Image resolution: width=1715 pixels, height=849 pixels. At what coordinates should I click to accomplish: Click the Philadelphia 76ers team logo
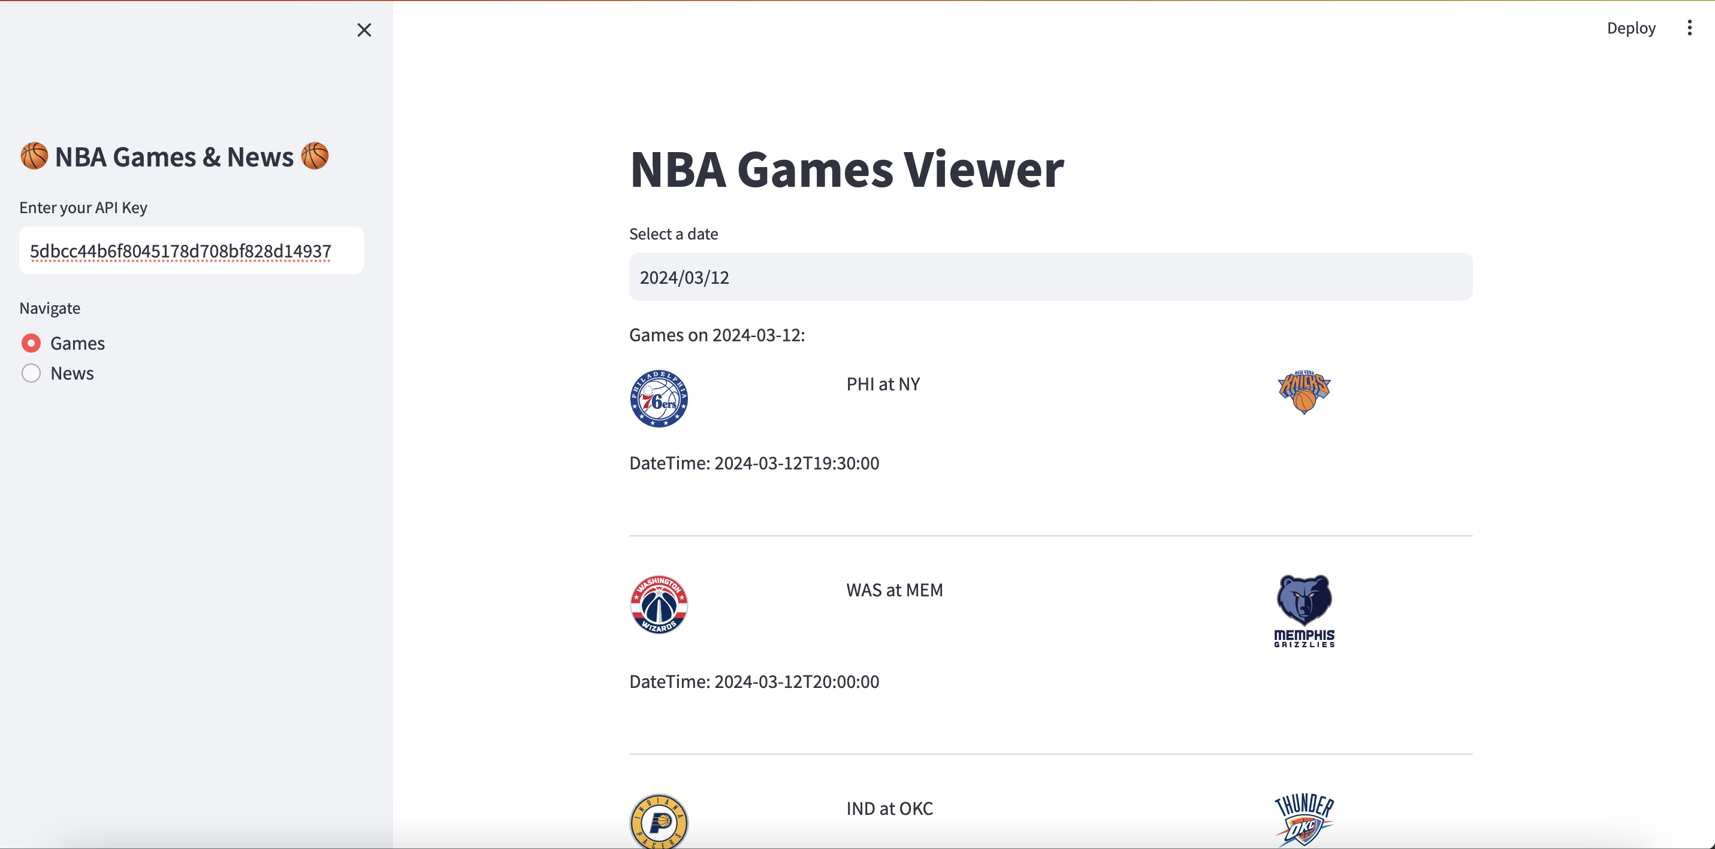click(659, 398)
